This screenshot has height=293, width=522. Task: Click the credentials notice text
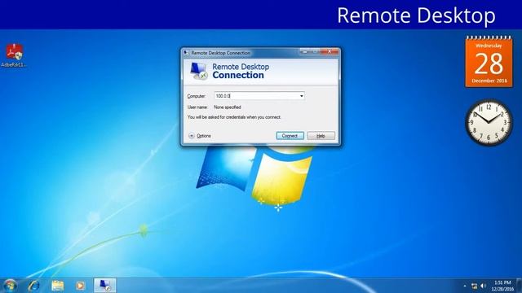click(x=234, y=117)
